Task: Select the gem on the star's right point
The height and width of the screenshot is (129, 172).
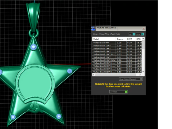Action: coord(70,71)
